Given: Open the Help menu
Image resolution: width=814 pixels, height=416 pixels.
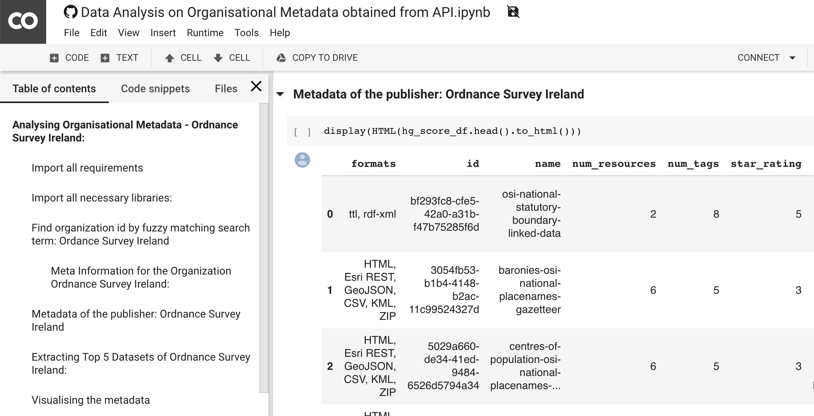Looking at the screenshot, I should coord(280,33).
